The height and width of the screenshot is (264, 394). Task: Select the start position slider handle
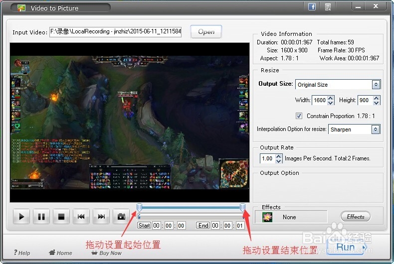pos(139,207)
